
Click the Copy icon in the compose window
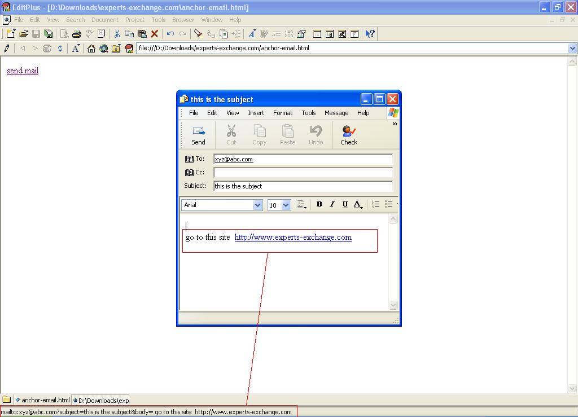pyautogui.click(x=259, y=134)
